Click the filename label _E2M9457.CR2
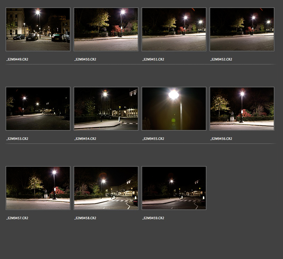This screenshot has height=259, width=283. click(x=17, y=218)
